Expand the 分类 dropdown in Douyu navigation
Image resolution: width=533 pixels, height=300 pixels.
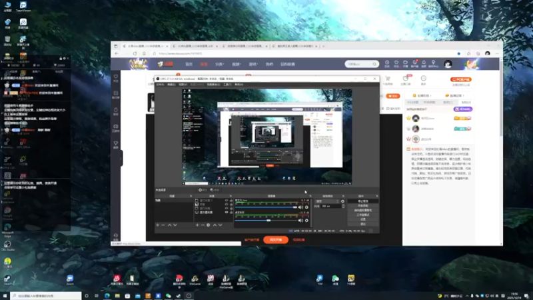pyautogui.click(x=220, y=64)
